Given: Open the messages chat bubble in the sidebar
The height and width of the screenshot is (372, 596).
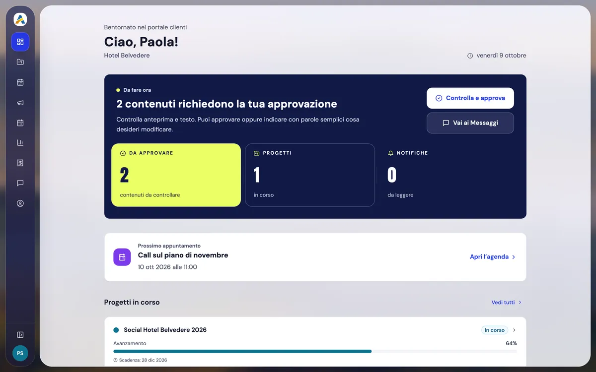Looking at the screenshot, I should tap(20, 183).
